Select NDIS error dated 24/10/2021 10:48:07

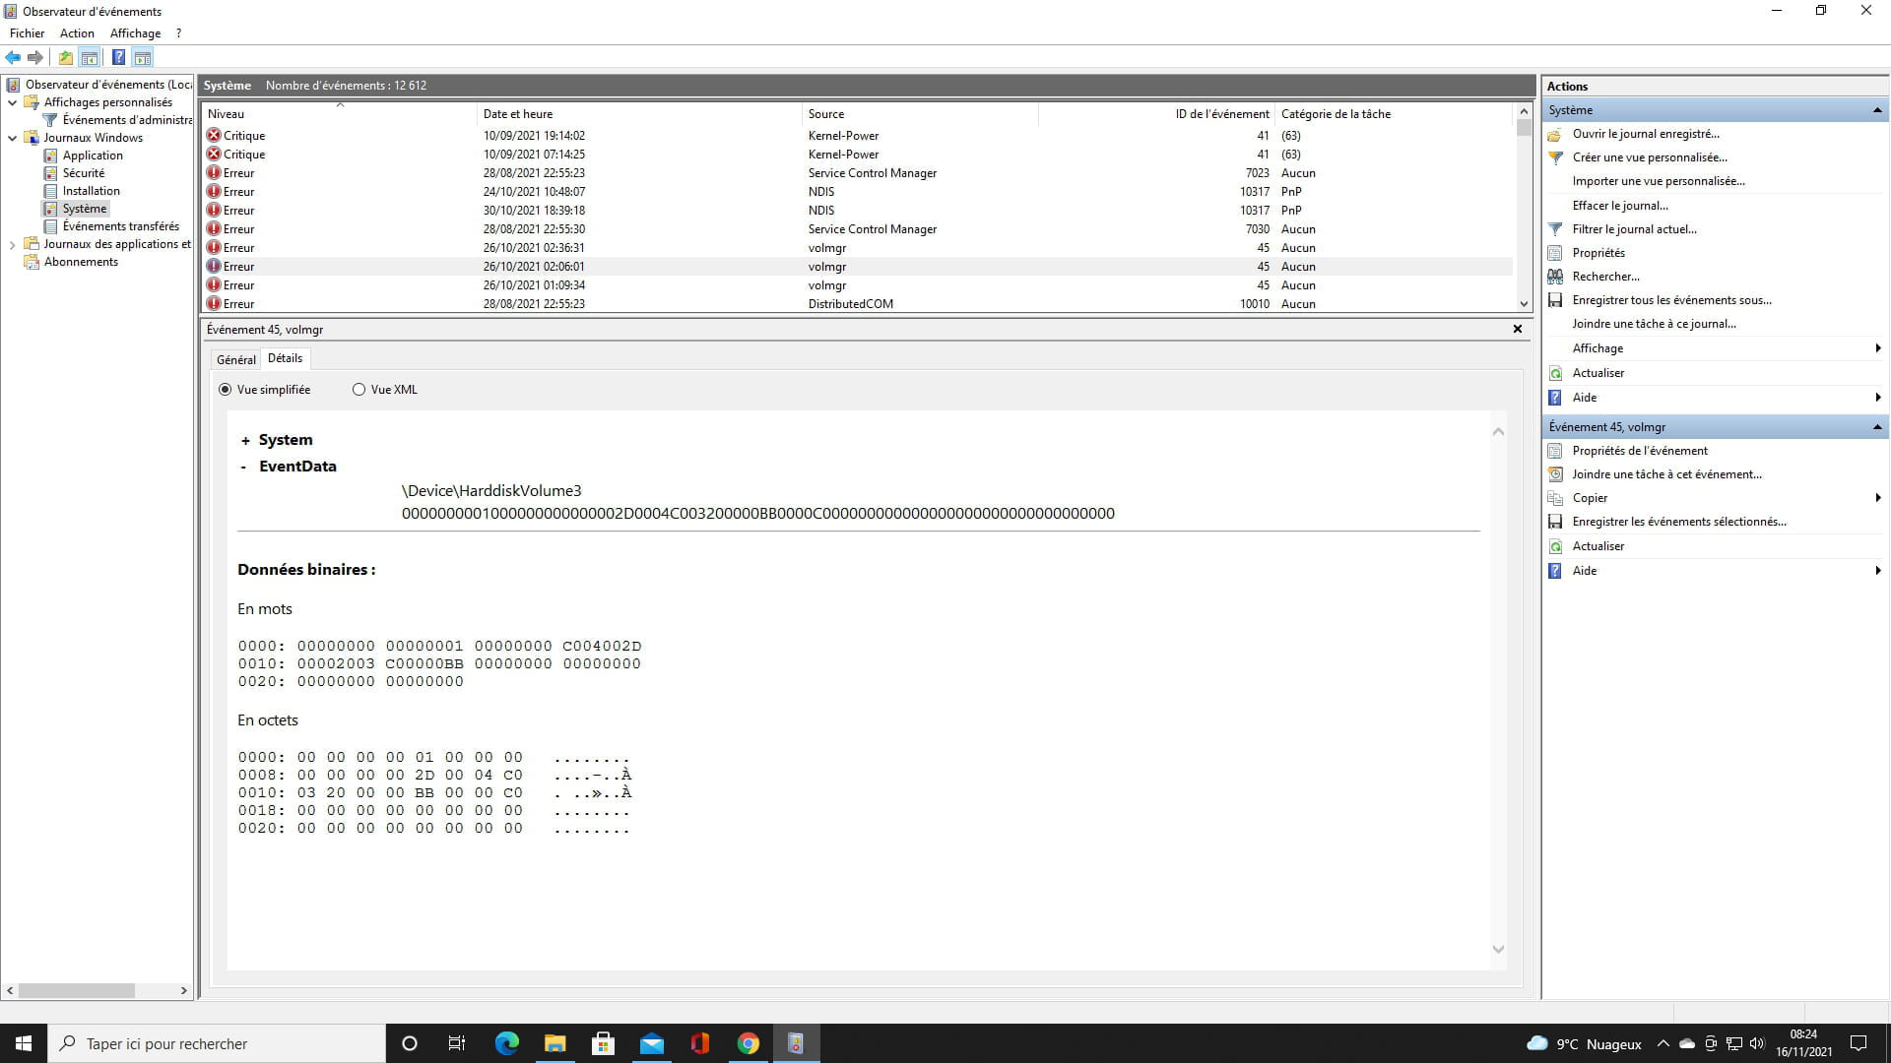click(857, 192)
